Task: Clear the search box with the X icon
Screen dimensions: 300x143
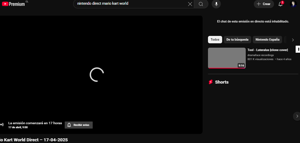Action: (x=190, y=4)
